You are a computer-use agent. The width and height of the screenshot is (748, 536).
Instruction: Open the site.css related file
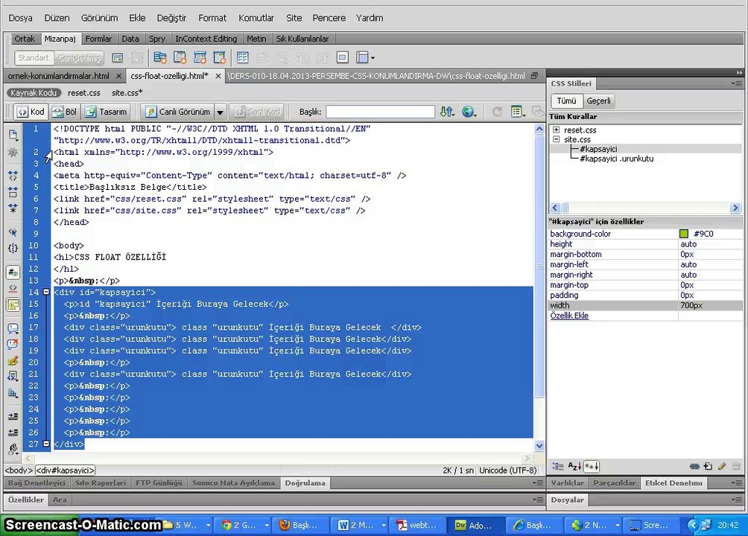(x=127, y=93)
